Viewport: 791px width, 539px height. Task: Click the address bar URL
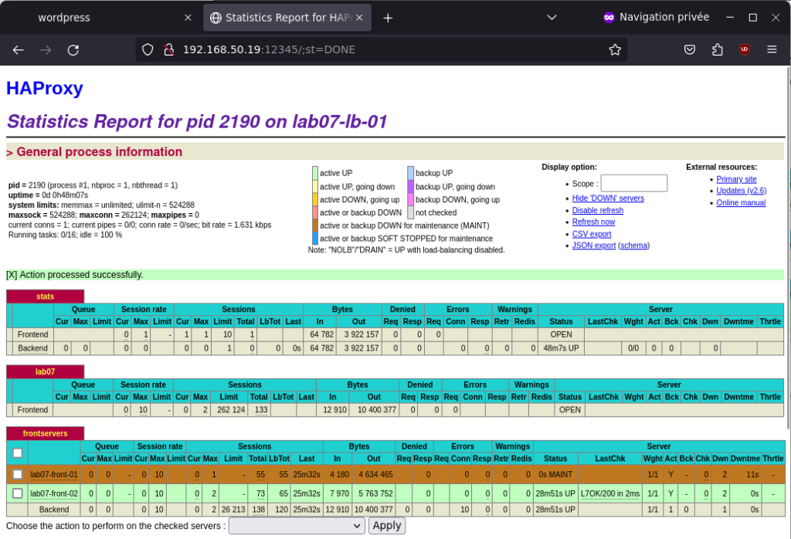[x=269, y=49]
